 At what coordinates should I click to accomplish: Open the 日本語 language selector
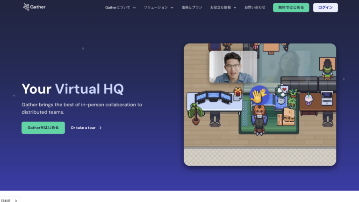tap(10, 200)
